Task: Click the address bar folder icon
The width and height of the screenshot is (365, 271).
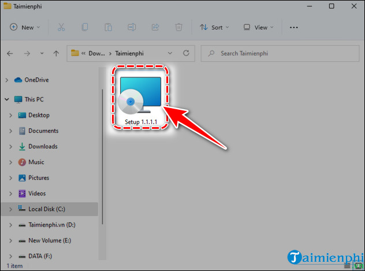Action: coord(75,53)
